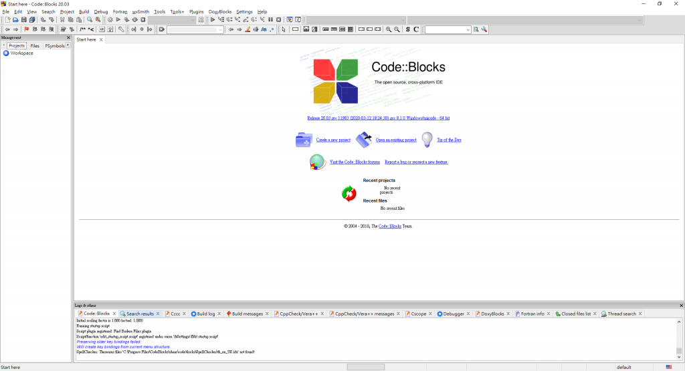The width and height of the screenshot is (685, 371).
Task: Click the pointer Select tool icon
Action: tap(284, 29)
